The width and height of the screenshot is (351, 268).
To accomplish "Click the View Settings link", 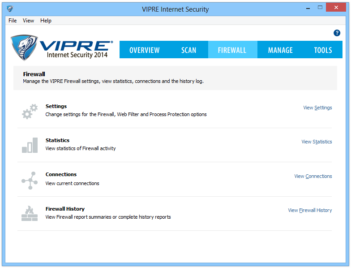I will pyautogui.click(x=317, y=108).
